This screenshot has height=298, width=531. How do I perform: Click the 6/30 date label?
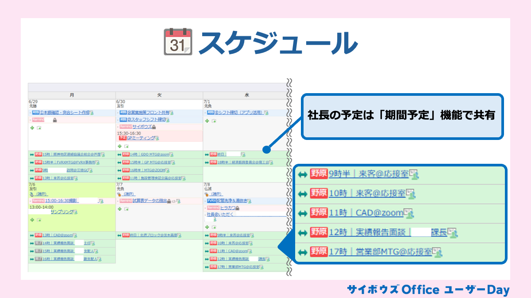click(120, 102)
